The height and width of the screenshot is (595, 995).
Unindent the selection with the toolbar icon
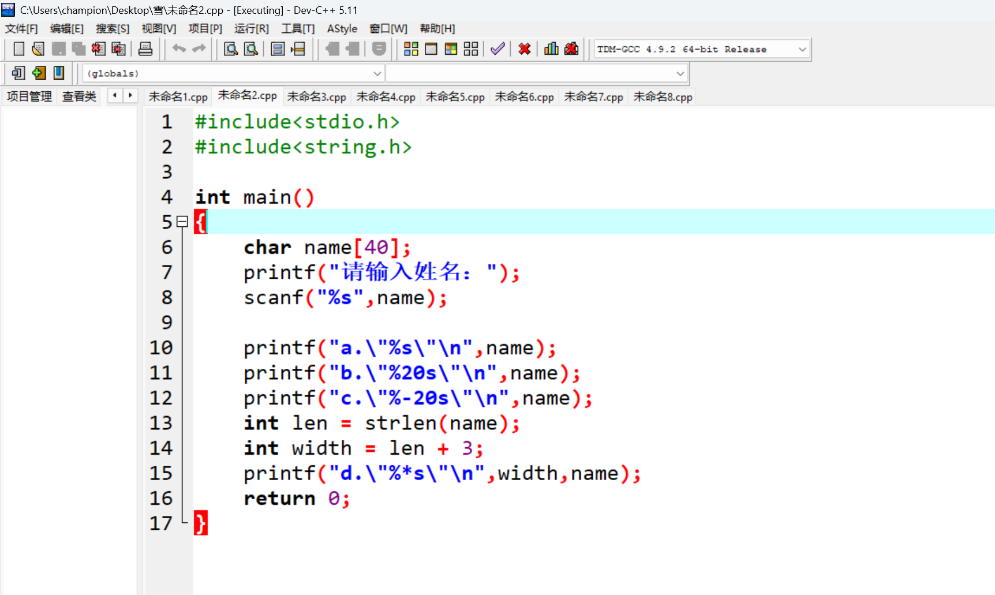(353, 49)
